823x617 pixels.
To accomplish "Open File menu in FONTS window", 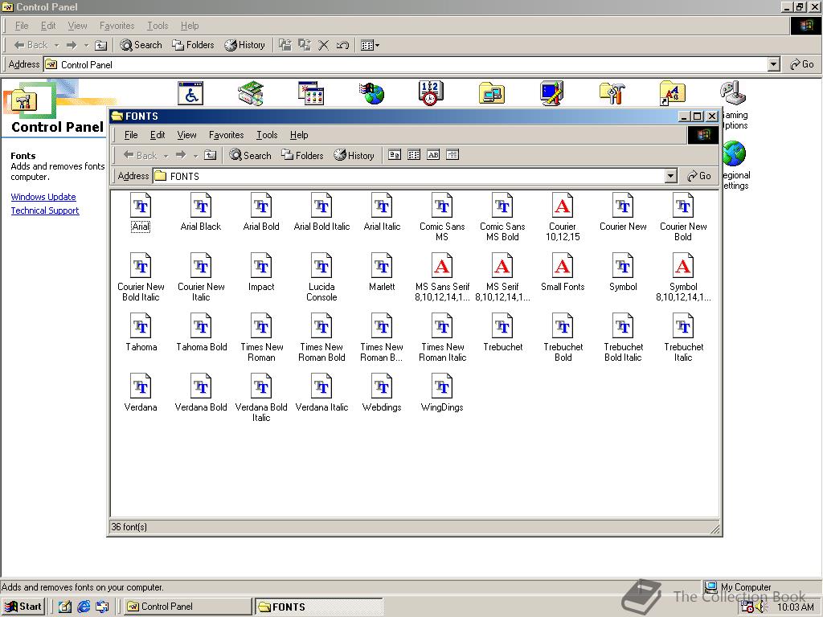I will (131, 135).
